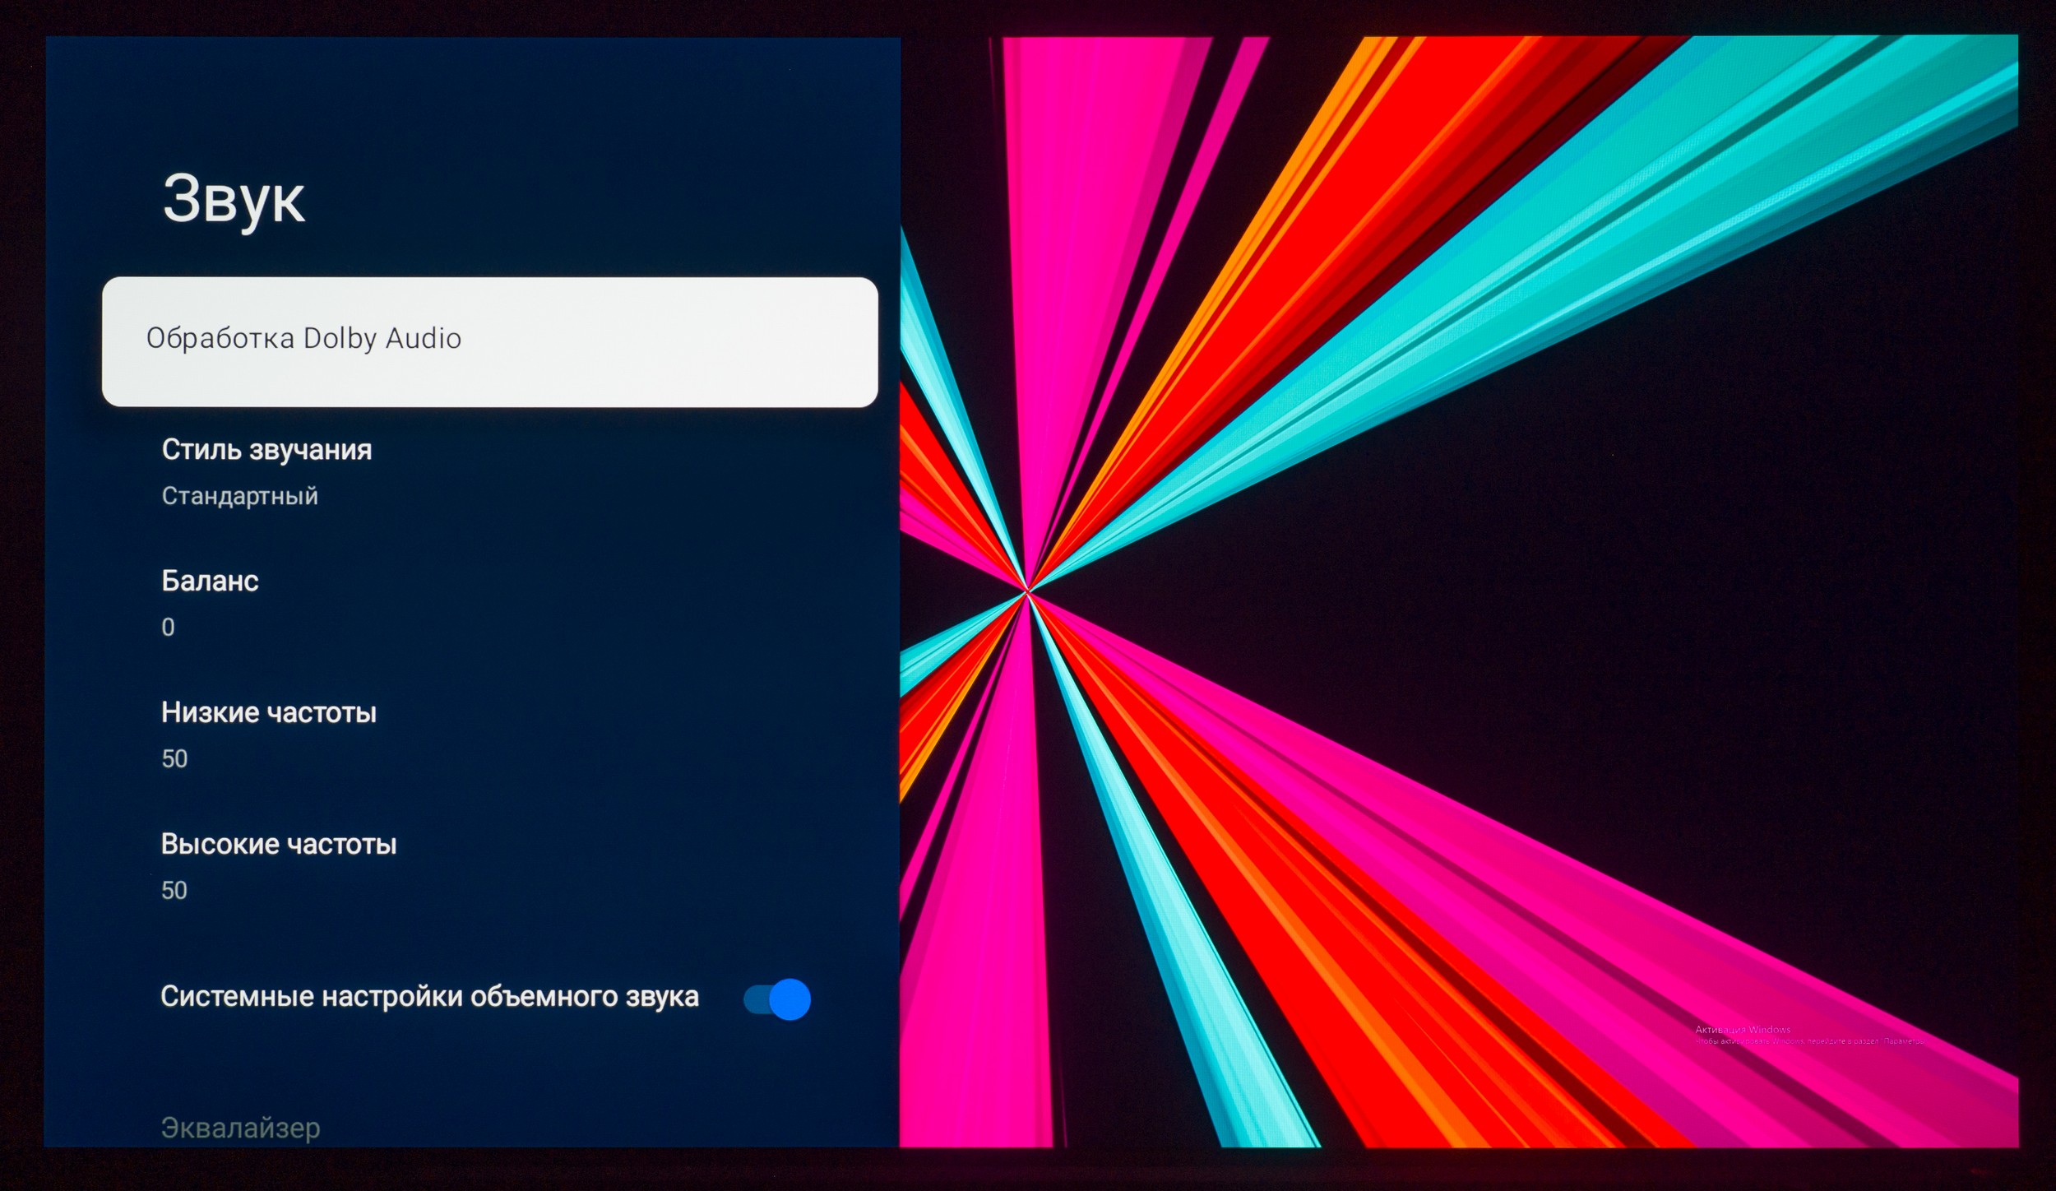Open Обработка Dolby Audio settings
Image resolution: width=2056 pixels, height=1191 pixels.
coord(303,338)
